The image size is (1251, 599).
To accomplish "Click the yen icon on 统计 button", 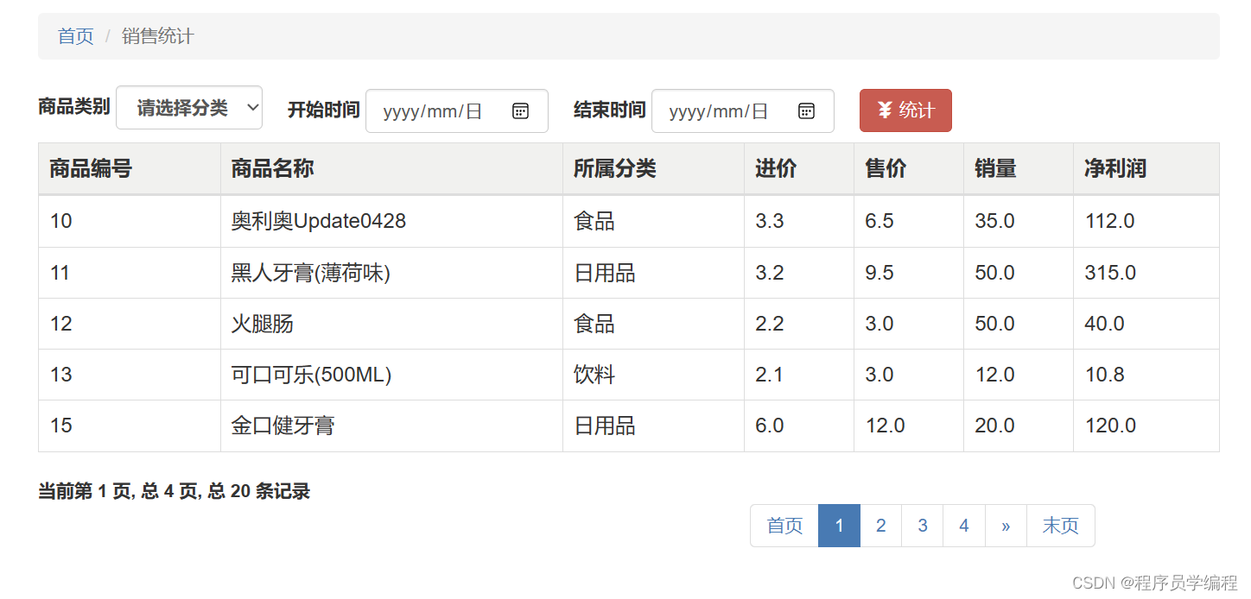I will [x=885, y=110].
